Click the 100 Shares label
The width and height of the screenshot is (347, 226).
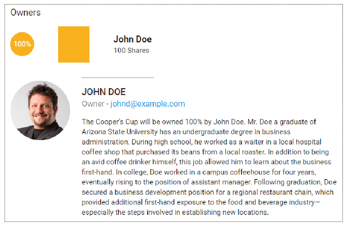point(131,50)
